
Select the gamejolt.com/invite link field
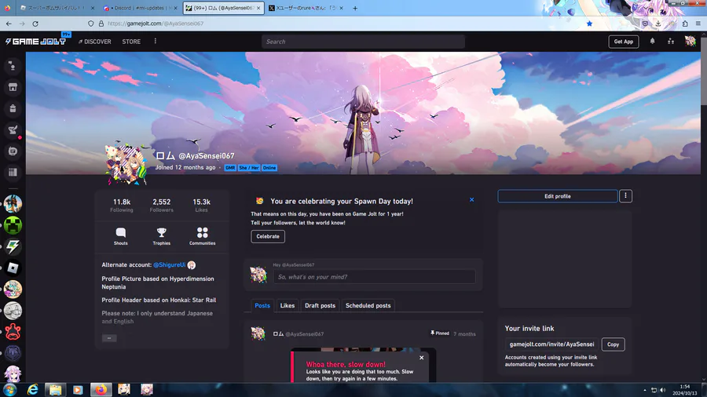[x=552, y=344]
